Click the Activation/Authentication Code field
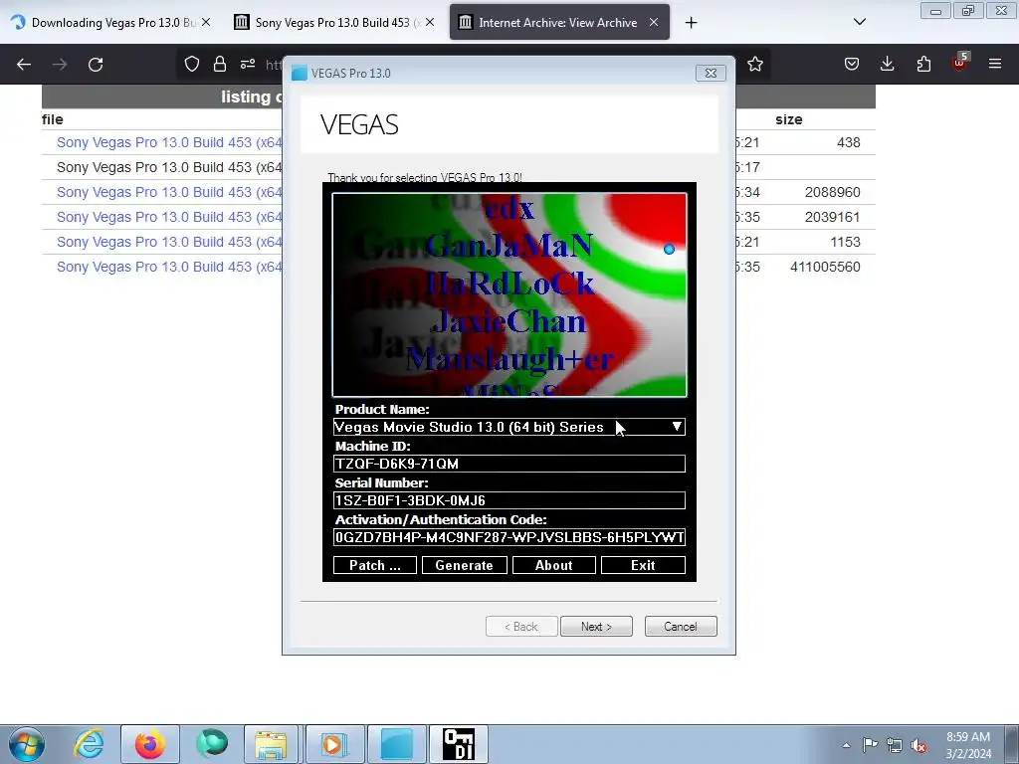The image size is (1019, 764). [509, 537]
